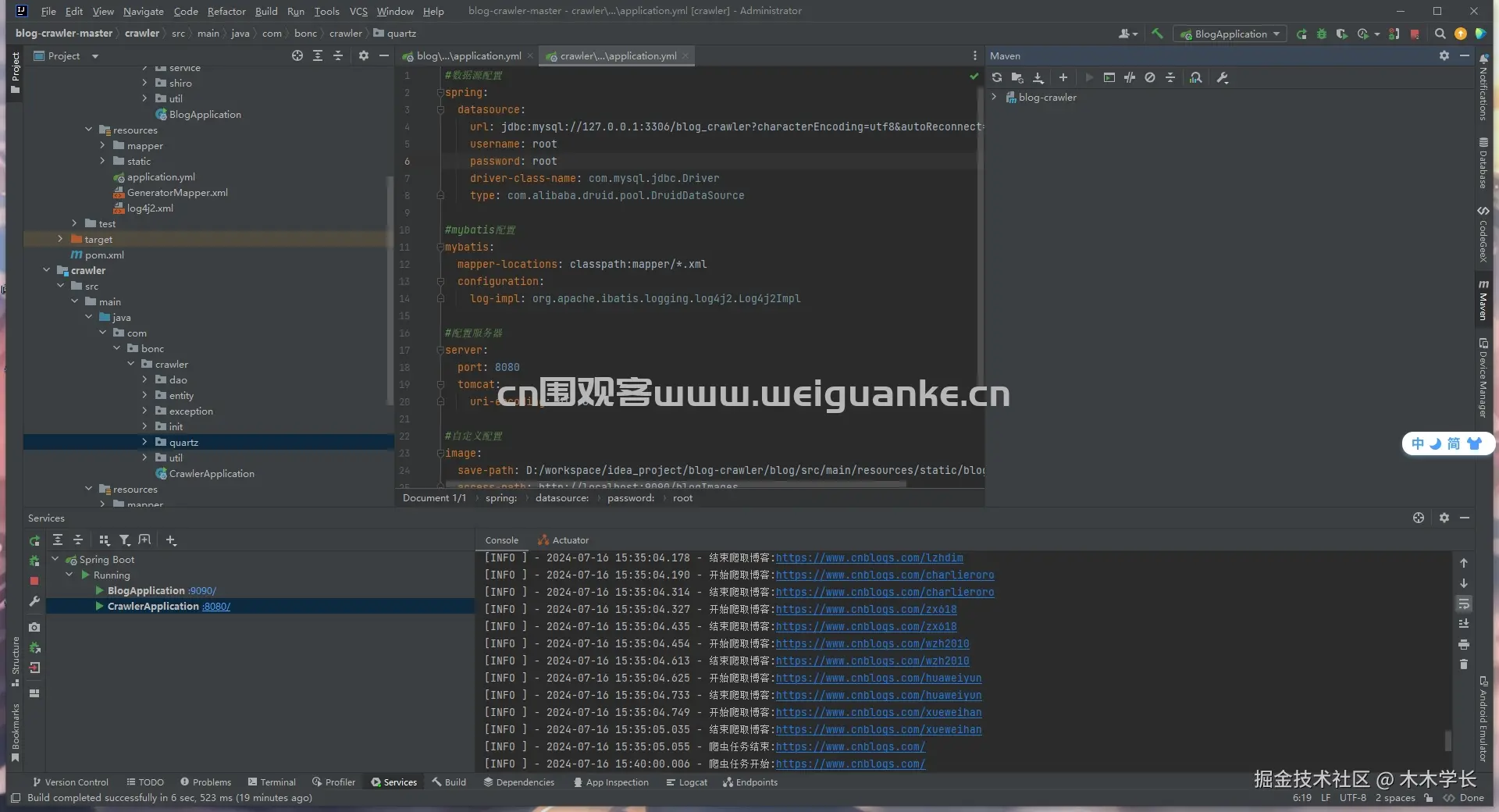
Task: Toggle 简 simplified mode in IME widget
Action: click(x=1454, y=443)
